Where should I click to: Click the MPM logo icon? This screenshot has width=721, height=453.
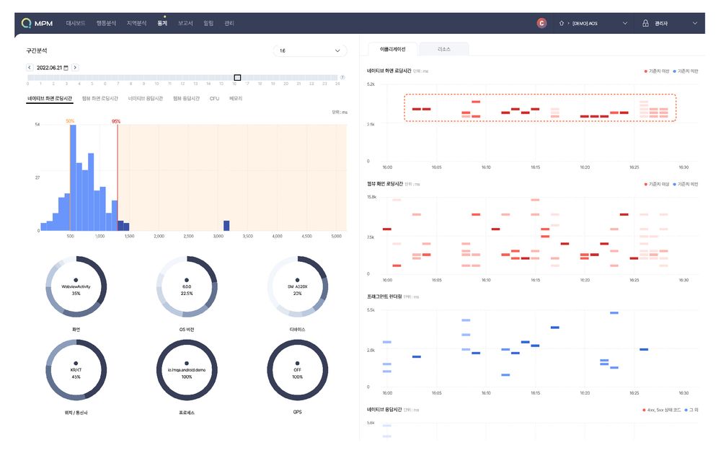(26, 23)
